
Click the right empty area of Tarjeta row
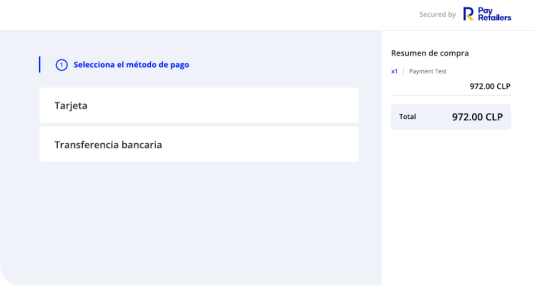(274, 105)
